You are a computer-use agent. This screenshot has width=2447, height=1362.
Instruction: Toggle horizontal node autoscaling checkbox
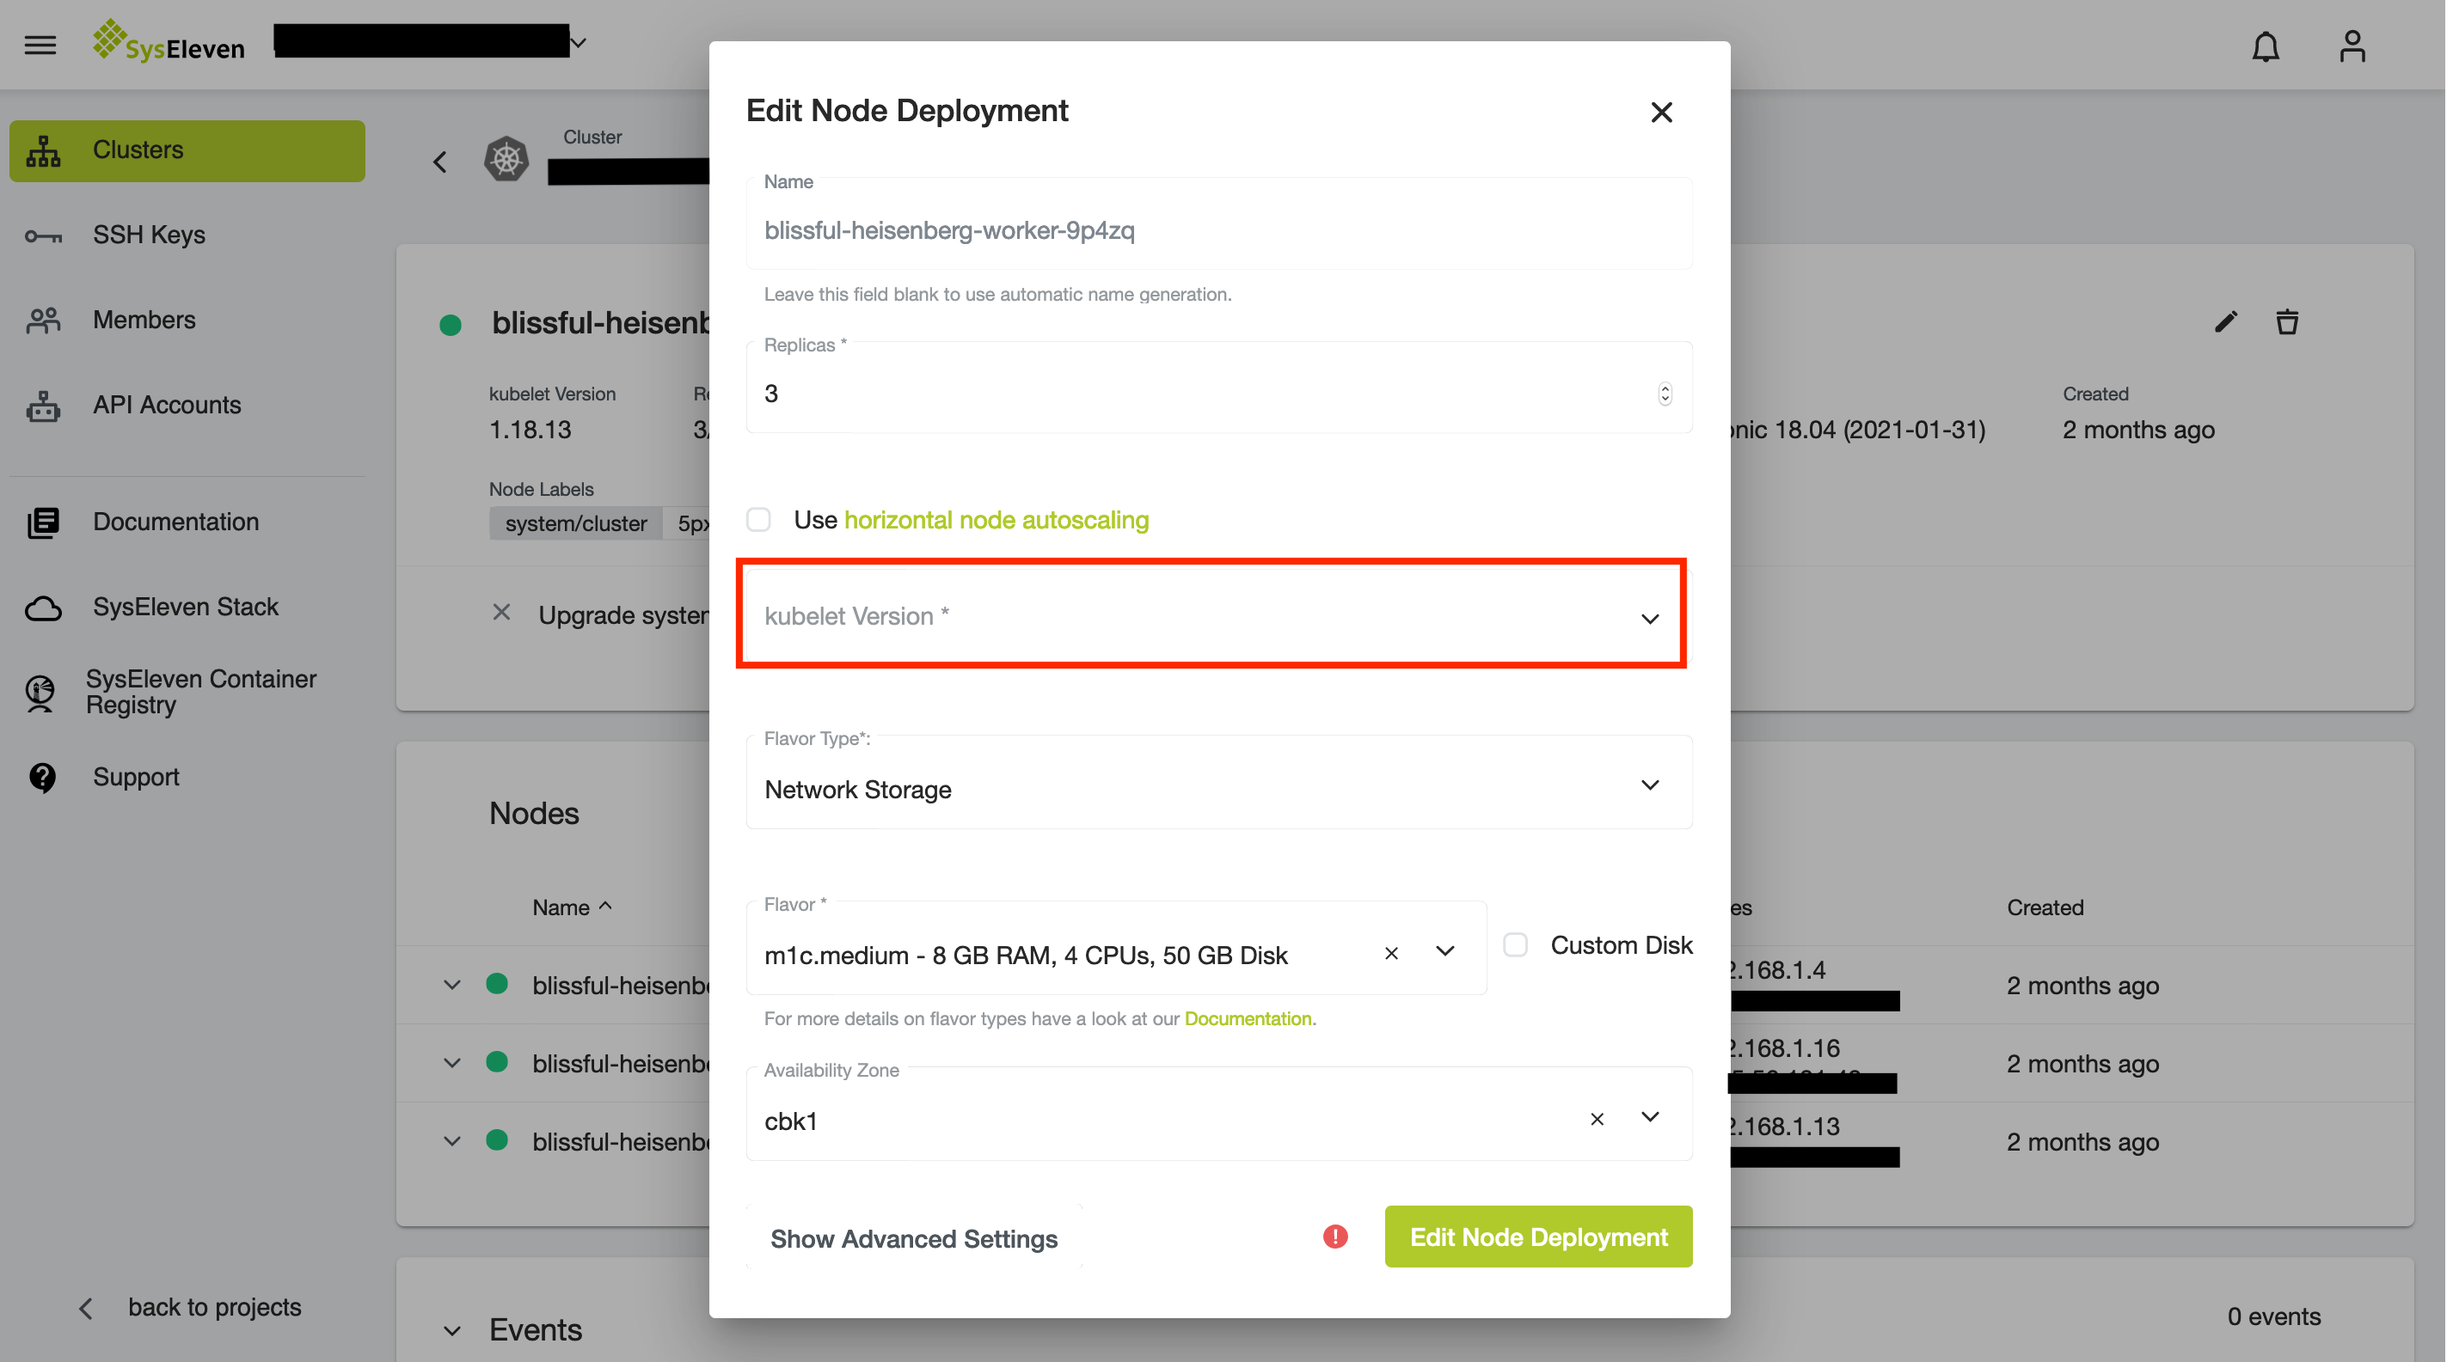coord(758,519)
